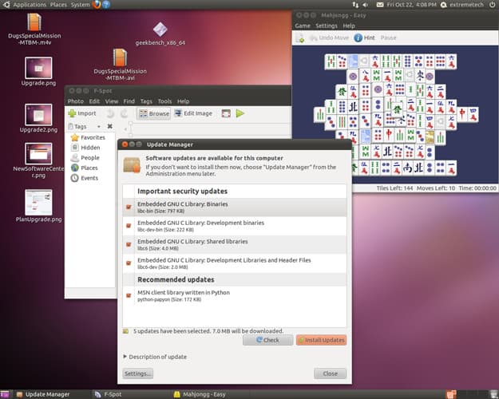Image resolution: width=499 pixels, height=399 pixels.
Task: Select Favorites tag in F-Spot
Action: point(88,137)
